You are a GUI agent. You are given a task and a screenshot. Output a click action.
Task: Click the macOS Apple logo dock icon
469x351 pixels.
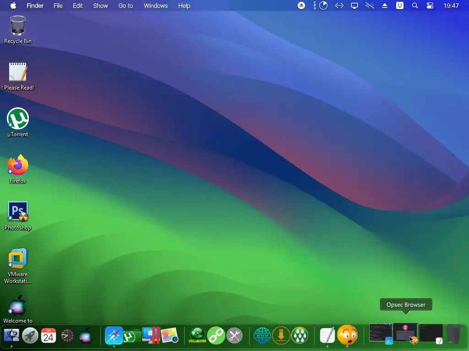[x=86, y=335]
